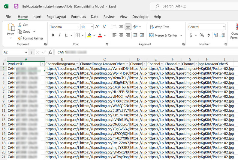
Task: Open Font group dialog launcher
Action: tap(107, 44)
